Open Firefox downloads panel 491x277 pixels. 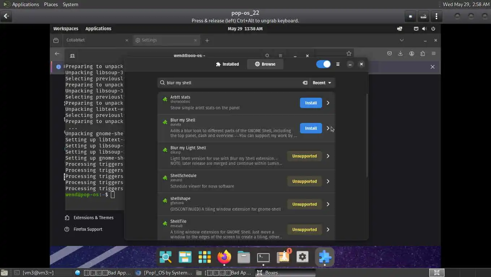point(400,53)
